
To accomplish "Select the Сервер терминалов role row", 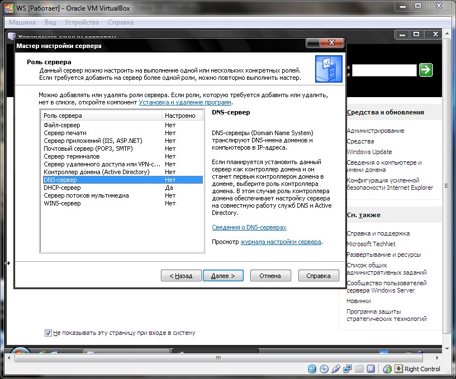I will 122,156.
